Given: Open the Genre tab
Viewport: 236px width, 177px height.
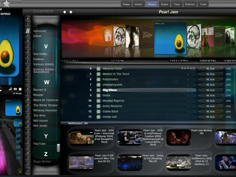Looking at the screenshot, I should pos(165,4).
